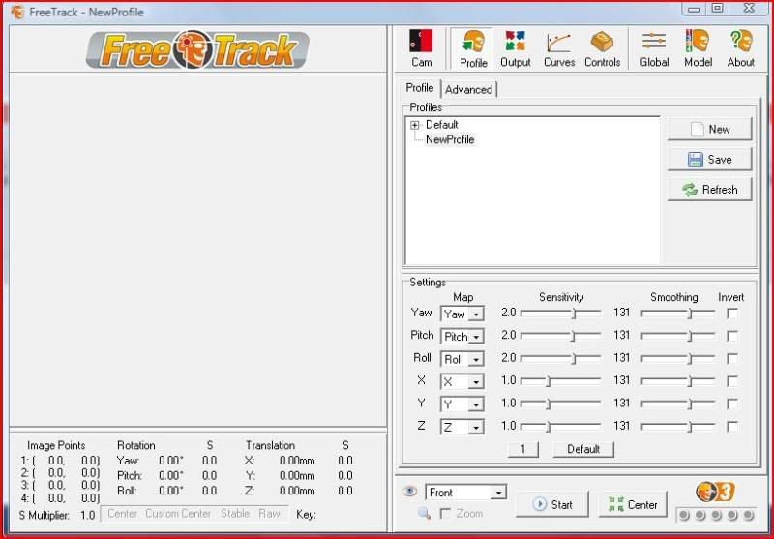Image resolution: width=774 pixels, height=539 pixels.
Task: Open the About icon
Action: pos(740,48)
